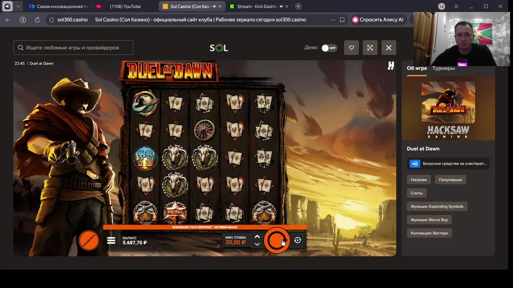Switch to the Об игре tab

coord(417,68)
